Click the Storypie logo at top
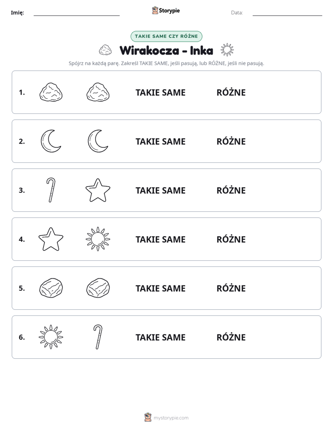333x431 pixels. 166,10
